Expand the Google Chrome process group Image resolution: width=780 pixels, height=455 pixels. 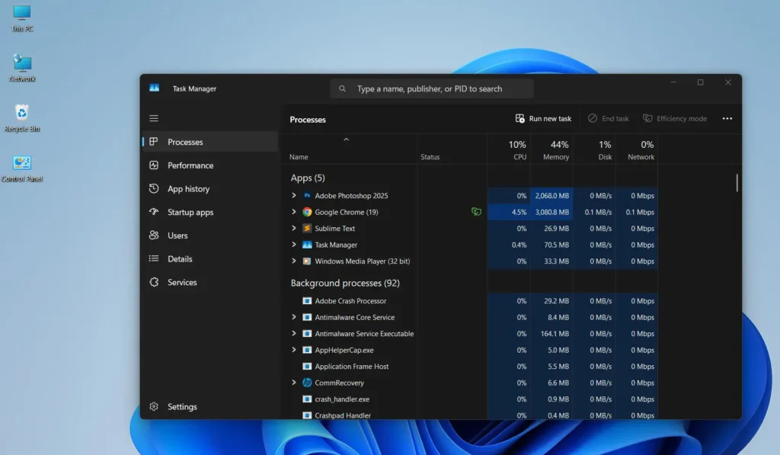(293, 212)
